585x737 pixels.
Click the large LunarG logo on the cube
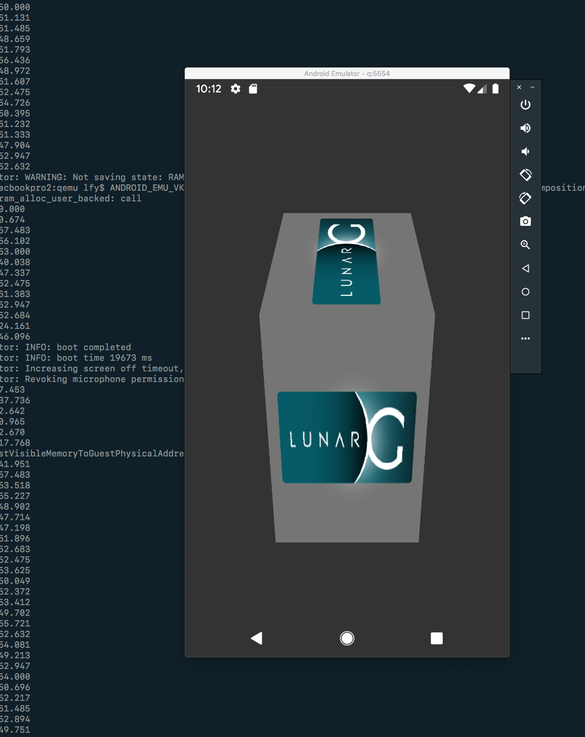point(347,437)
